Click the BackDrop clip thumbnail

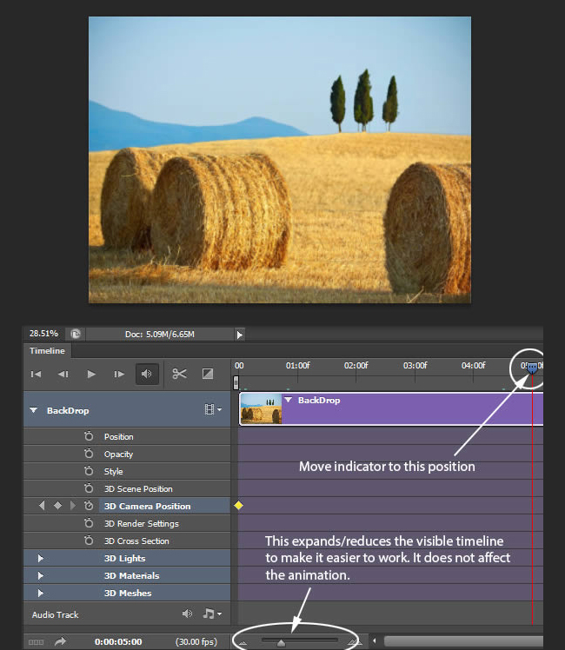(261, 408)
